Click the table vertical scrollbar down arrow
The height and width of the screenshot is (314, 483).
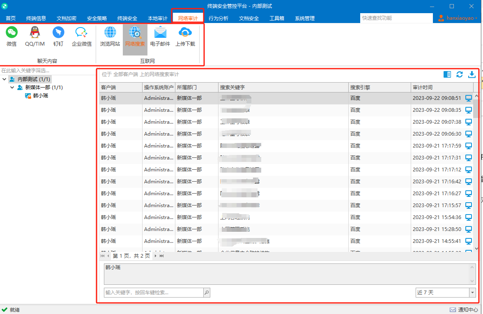tap(476, 248)
